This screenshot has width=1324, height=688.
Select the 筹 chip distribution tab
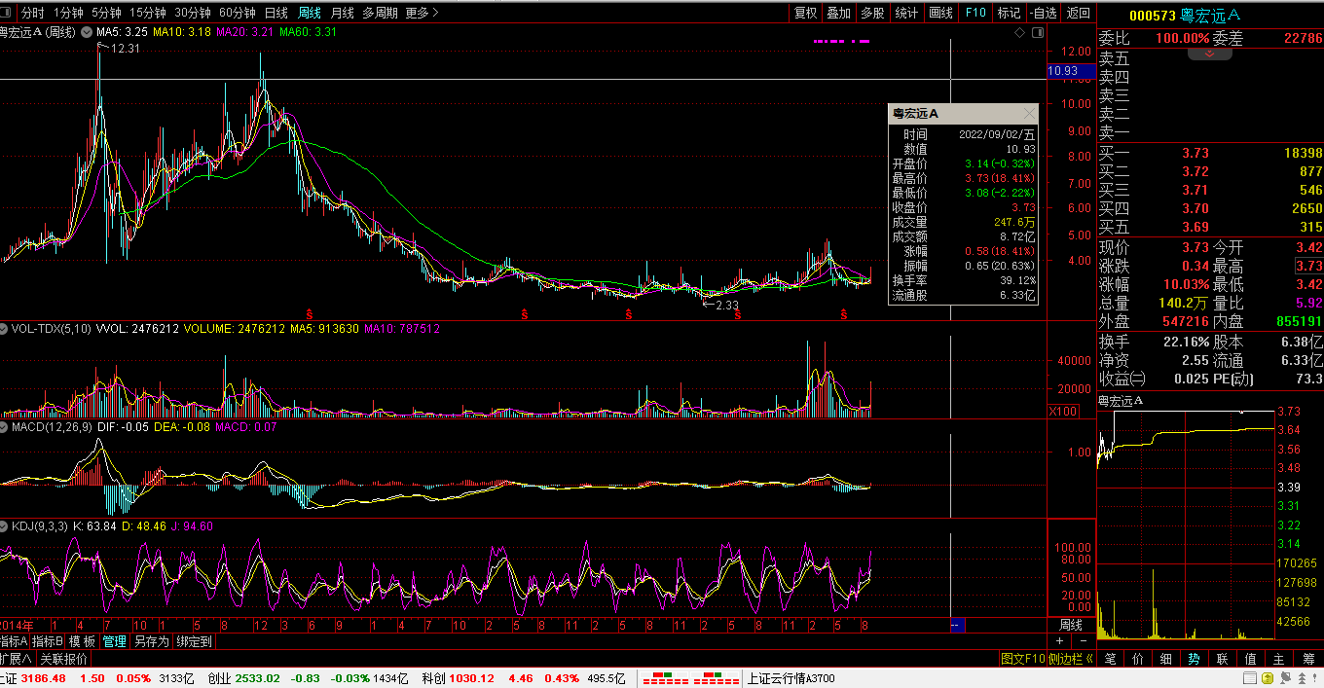click(1308, 659)
